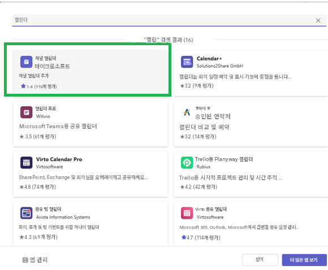The image size is (328, 270).
Task: Click the 3.2 (14개 평가) rating
Action: click(198, 137)
